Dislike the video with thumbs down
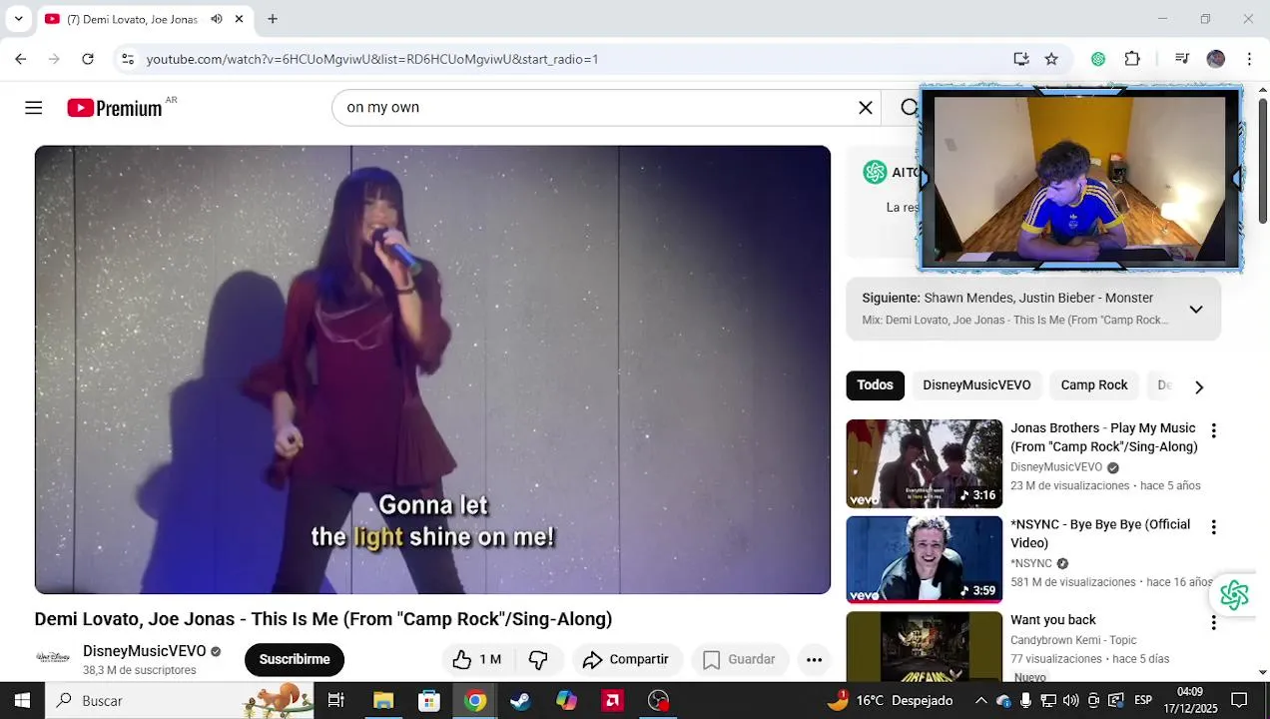1270x719 pixels. (538, 660)
